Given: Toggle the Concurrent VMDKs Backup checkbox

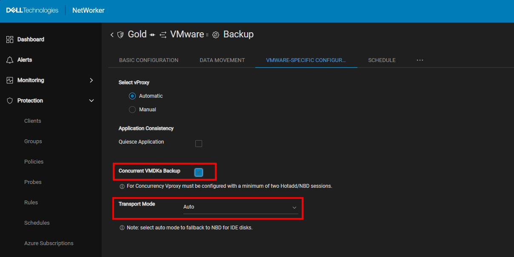Looking at the screenshot, I should click(x=199, y=172).
